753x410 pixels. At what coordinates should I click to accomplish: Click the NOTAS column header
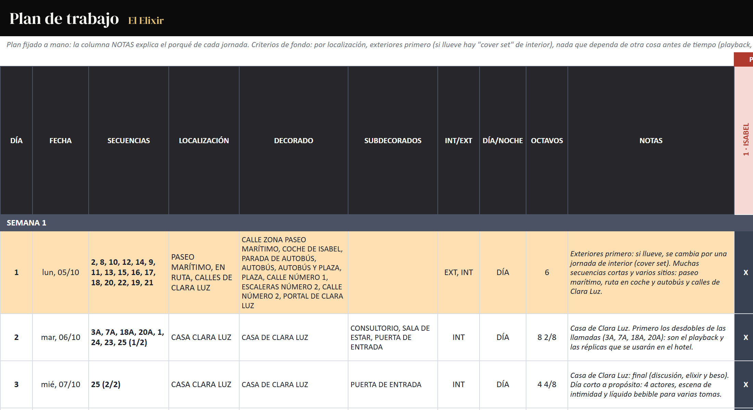click(x=651, y=140)
